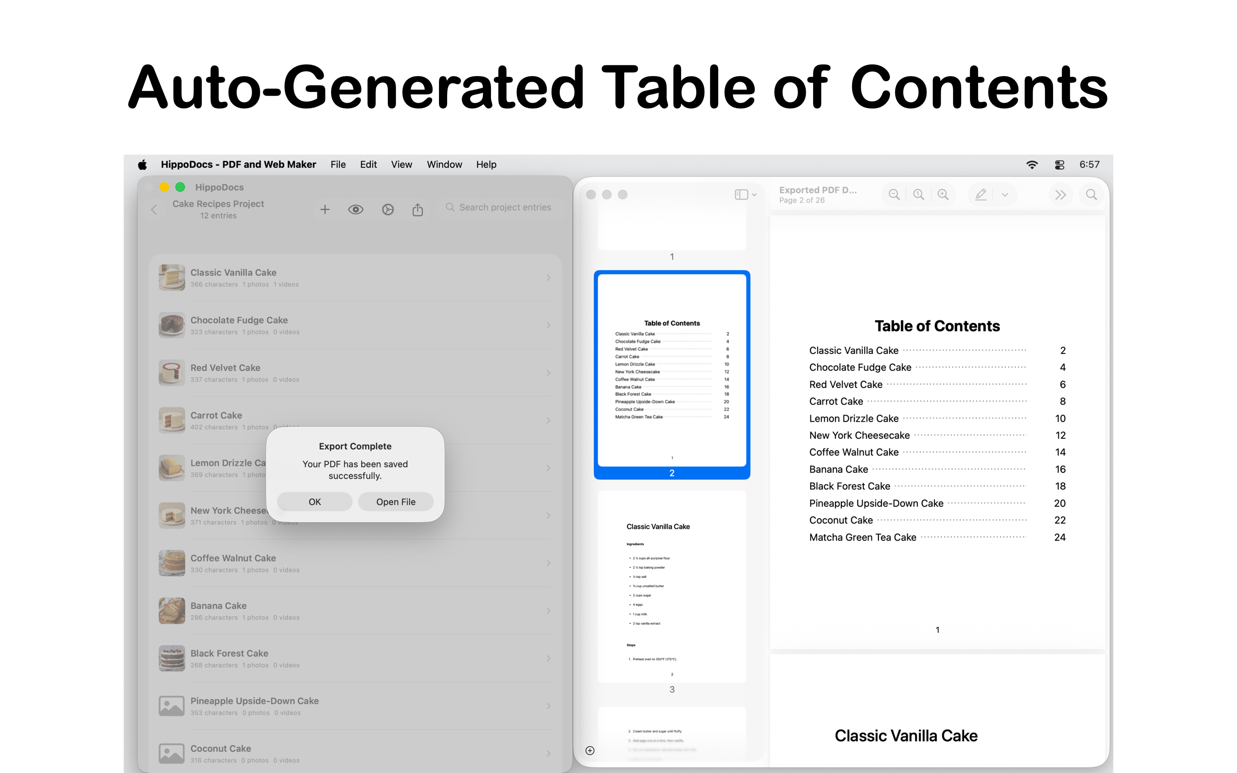The height and width of the screenshot is (773, 1237).
Task: Click Carrot Cake row chevron
Action: click(x=548, y=420)
